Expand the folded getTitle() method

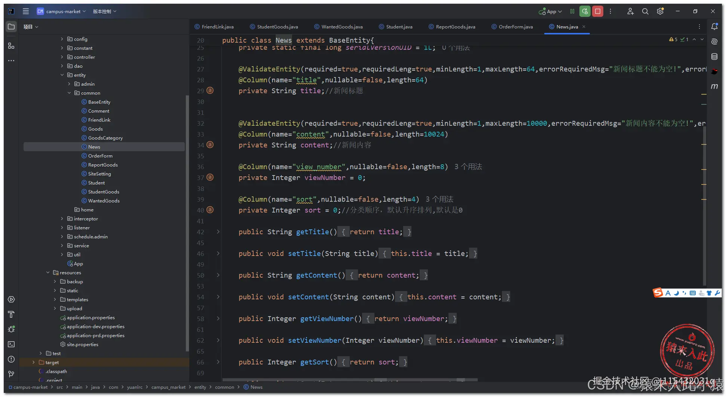click(218, 232)
